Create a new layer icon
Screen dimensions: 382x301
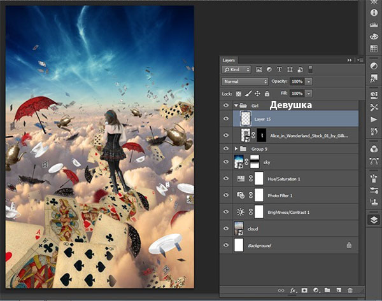[339, 290]
